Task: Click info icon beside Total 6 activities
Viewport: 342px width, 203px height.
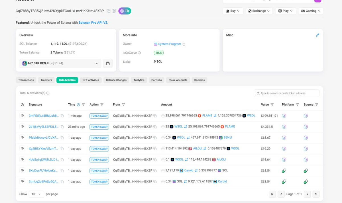Action: 48,93
